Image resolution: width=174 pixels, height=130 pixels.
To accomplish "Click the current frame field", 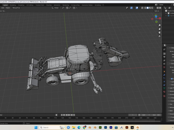I will coord(133,115).
